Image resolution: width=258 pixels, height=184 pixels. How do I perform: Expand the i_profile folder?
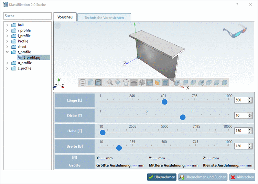coord(7,30)
